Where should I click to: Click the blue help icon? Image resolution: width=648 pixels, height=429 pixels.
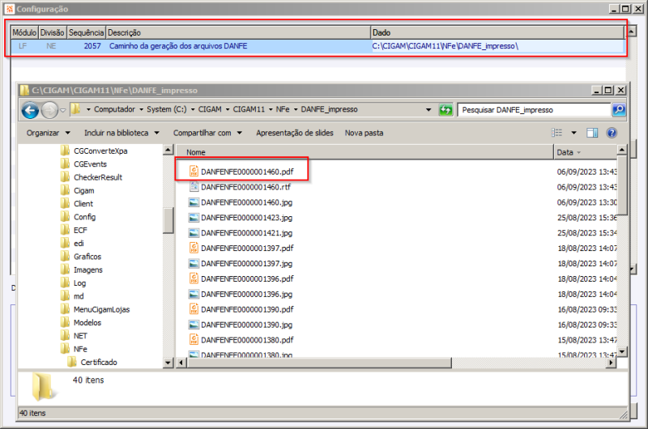coord(612,133)
